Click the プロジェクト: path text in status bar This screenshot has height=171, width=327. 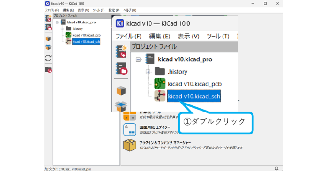point(67,169)
